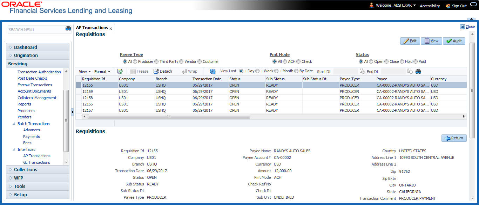Click the Detach table icon
The height and width of the screenshot is (205, 479).
pos(156,71)
